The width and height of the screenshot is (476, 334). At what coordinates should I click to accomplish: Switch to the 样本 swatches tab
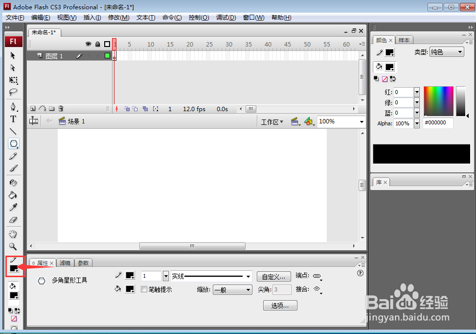(x=404, y=40)
